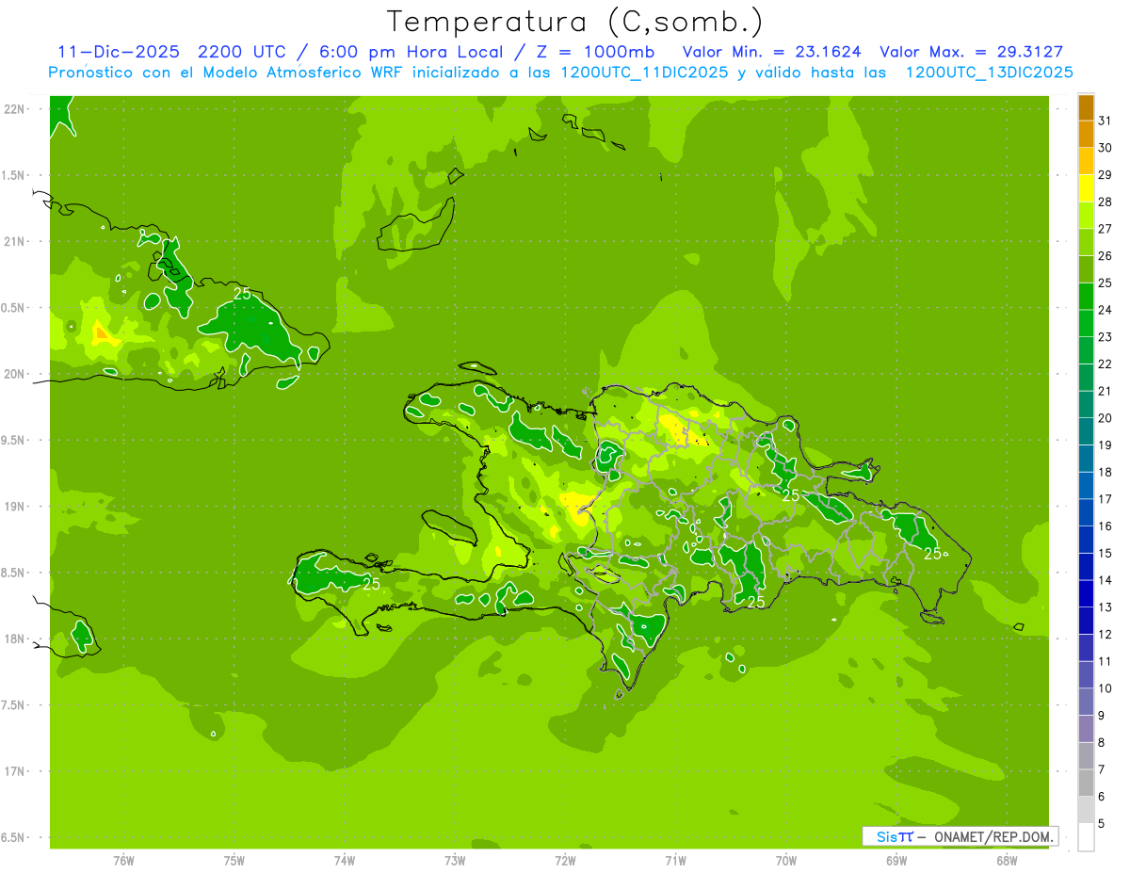This screenshot has width=1130, height=873.
Task: Click the legend label "31"
Action: click(1106, 121)
